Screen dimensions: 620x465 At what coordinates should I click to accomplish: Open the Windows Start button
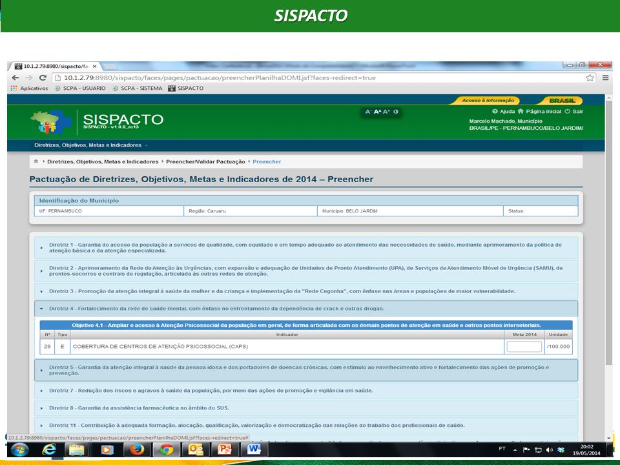(20, 450)
